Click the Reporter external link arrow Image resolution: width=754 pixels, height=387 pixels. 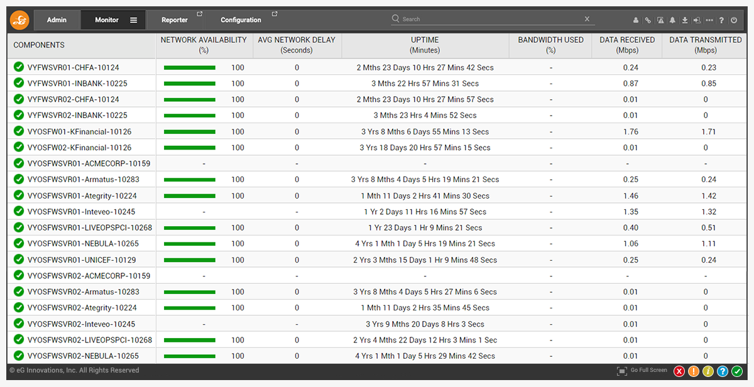click(200, 14)
